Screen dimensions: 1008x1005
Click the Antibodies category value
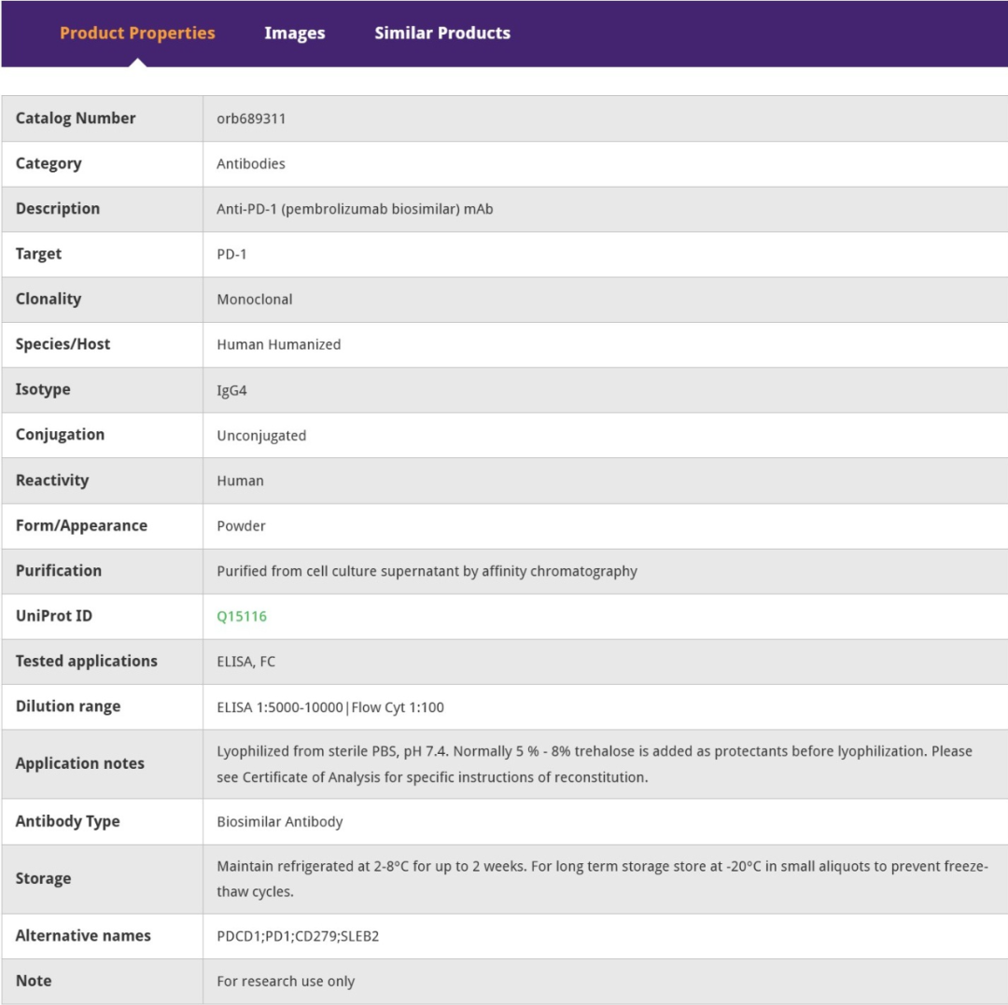click(251, 164)
